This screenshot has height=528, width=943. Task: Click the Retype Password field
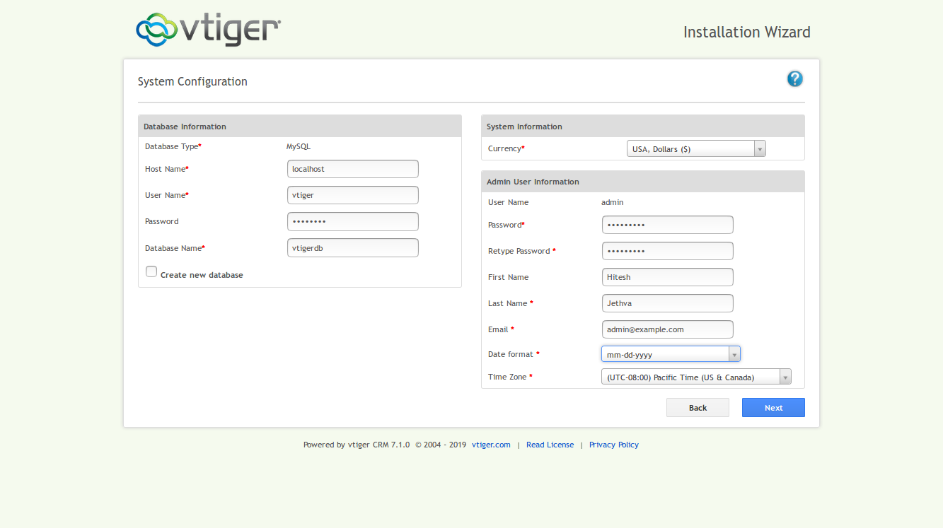coord(668,251)
